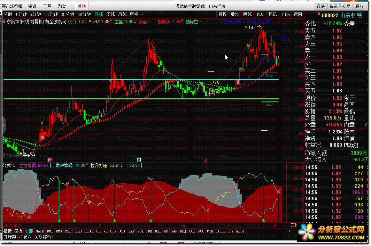This screenshot has height=246, width=371.
Task: Switch to the MCST indicator tab
Action: tap(240, 231)
